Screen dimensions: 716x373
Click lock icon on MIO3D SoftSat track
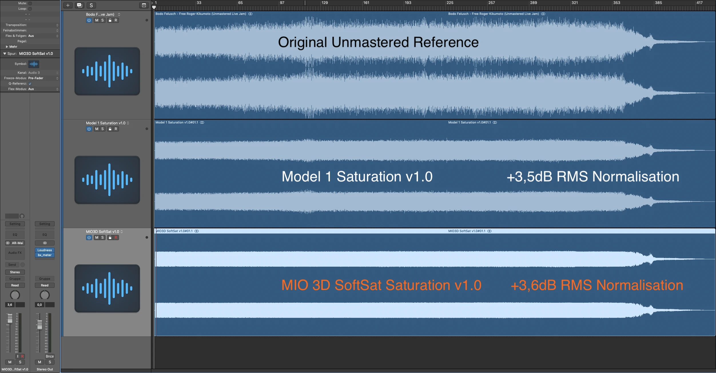(110, 238)
